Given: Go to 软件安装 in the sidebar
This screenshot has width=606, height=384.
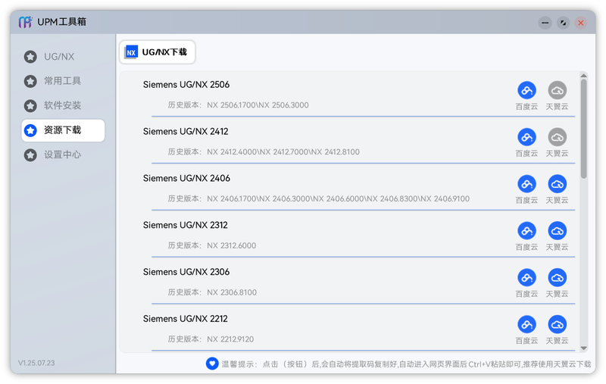Looking at the screenshot, I should [63, 106].
